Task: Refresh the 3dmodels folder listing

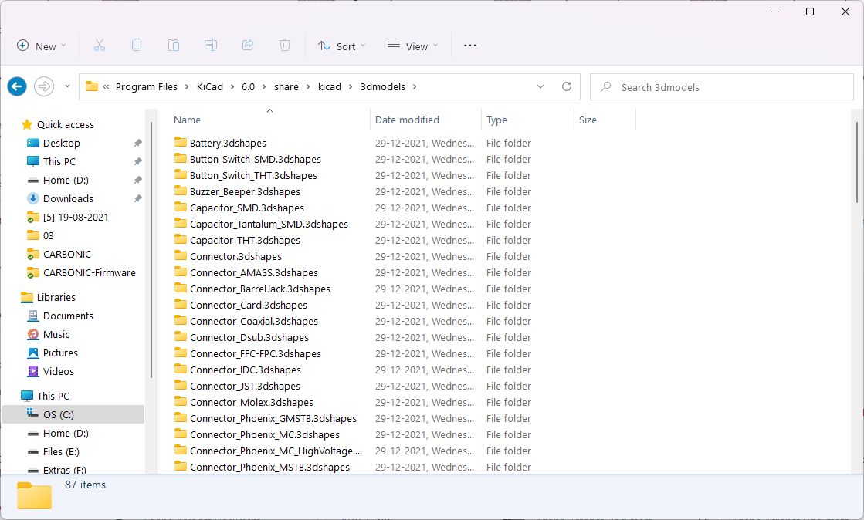Action: coord(567,86)
